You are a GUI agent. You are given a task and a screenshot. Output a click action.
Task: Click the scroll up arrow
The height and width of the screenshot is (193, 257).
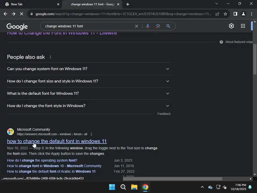[255, 22]
